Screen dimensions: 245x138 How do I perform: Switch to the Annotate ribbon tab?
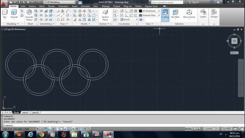click(85, 6)
